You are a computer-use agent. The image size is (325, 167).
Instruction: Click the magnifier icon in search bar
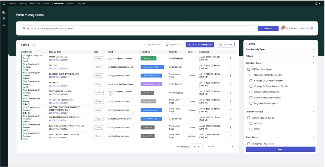[24, 28]
